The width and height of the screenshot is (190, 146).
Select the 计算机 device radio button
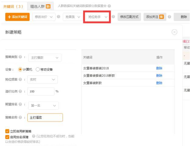[x=21, y=69]
